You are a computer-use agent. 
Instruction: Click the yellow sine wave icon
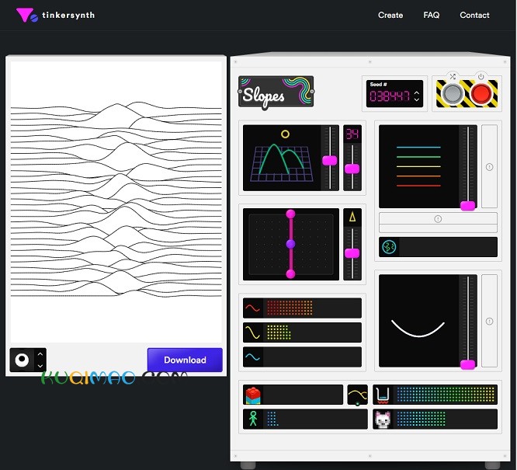252,332
